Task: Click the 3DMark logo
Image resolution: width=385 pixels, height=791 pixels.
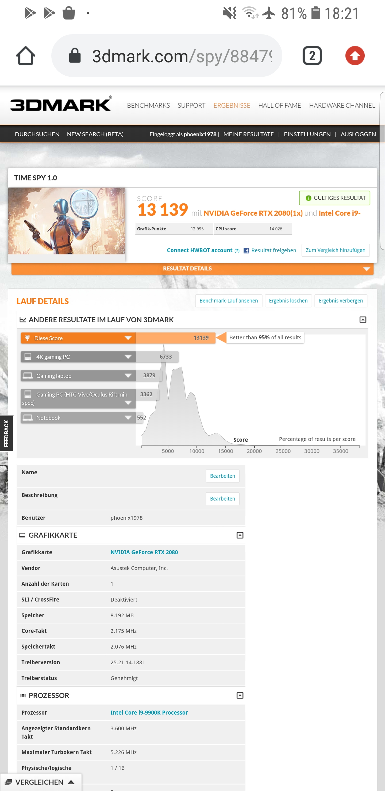Action: pyautogui.click(x=61, y=104)
